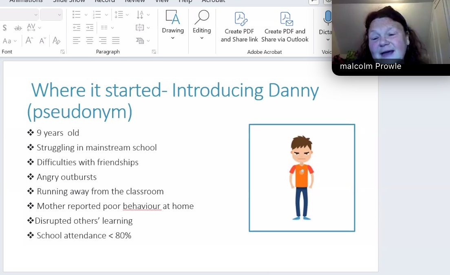
Task: Open the font size combo box
Action: pos(51,15)
